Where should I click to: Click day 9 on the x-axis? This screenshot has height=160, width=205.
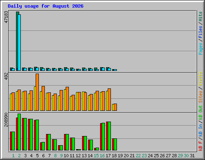61,156
